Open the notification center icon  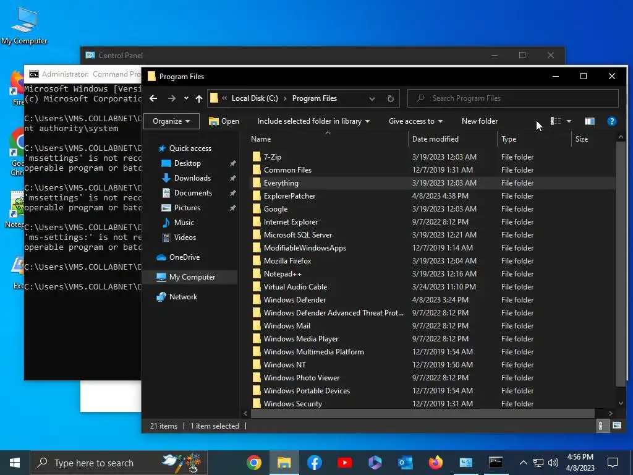[613, 463]
